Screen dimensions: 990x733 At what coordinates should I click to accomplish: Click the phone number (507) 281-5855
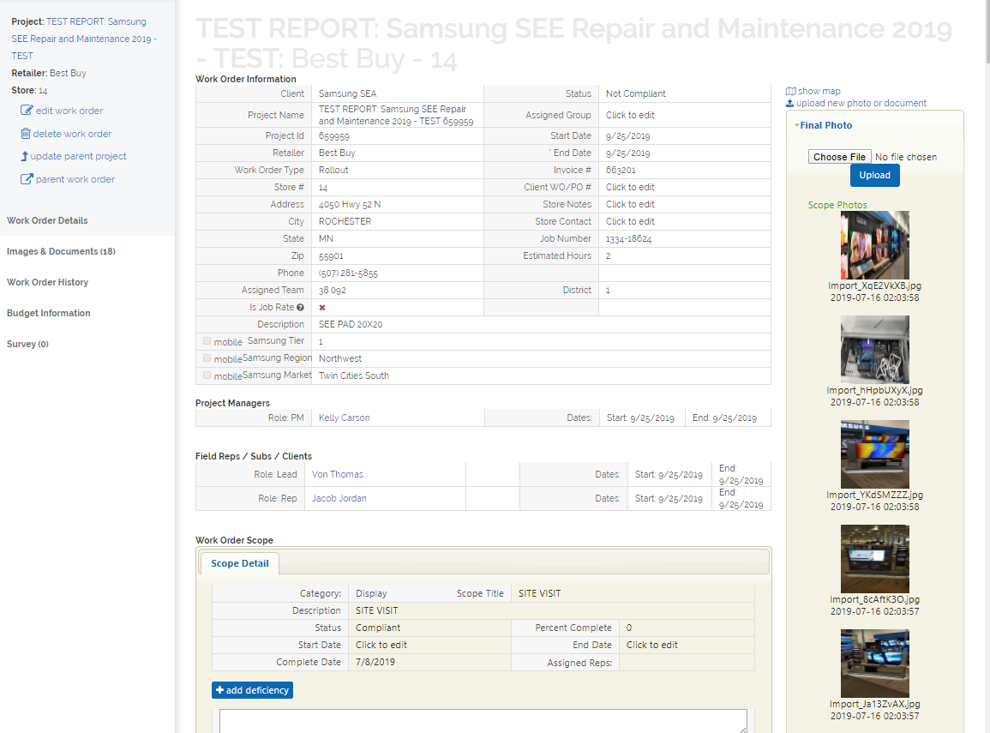(348, 273)
